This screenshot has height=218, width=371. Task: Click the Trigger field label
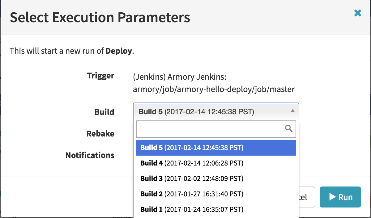click(100, 76)
